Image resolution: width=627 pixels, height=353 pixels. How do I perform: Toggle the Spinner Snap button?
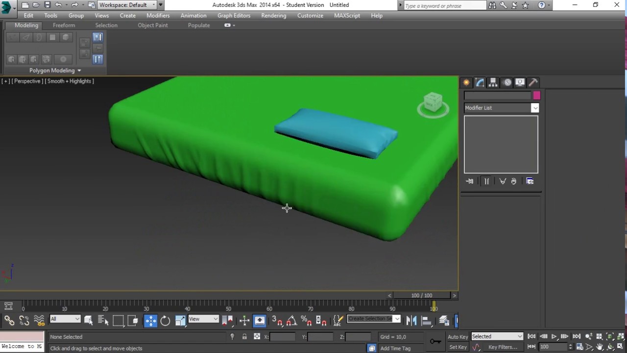[321, 321]
